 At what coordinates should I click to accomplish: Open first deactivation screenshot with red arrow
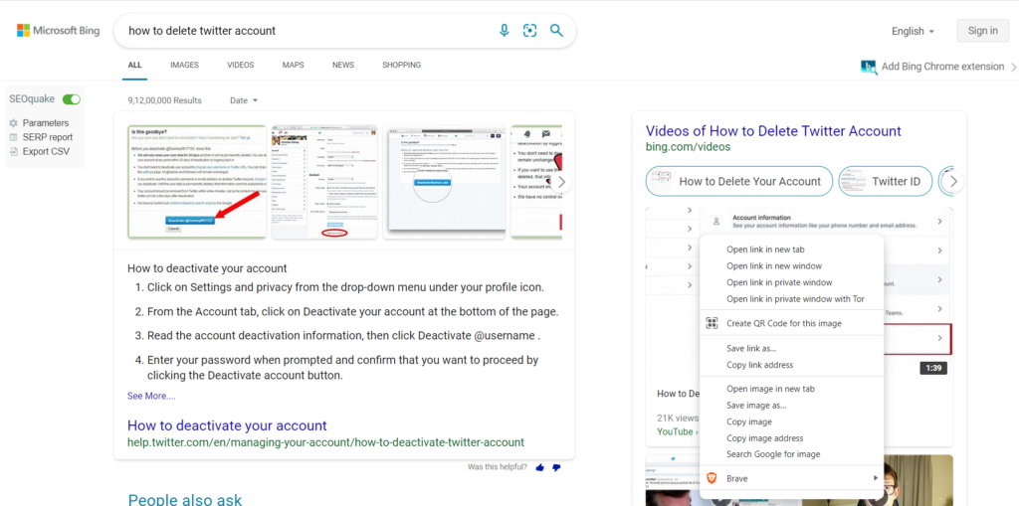(x=196, y=182)
